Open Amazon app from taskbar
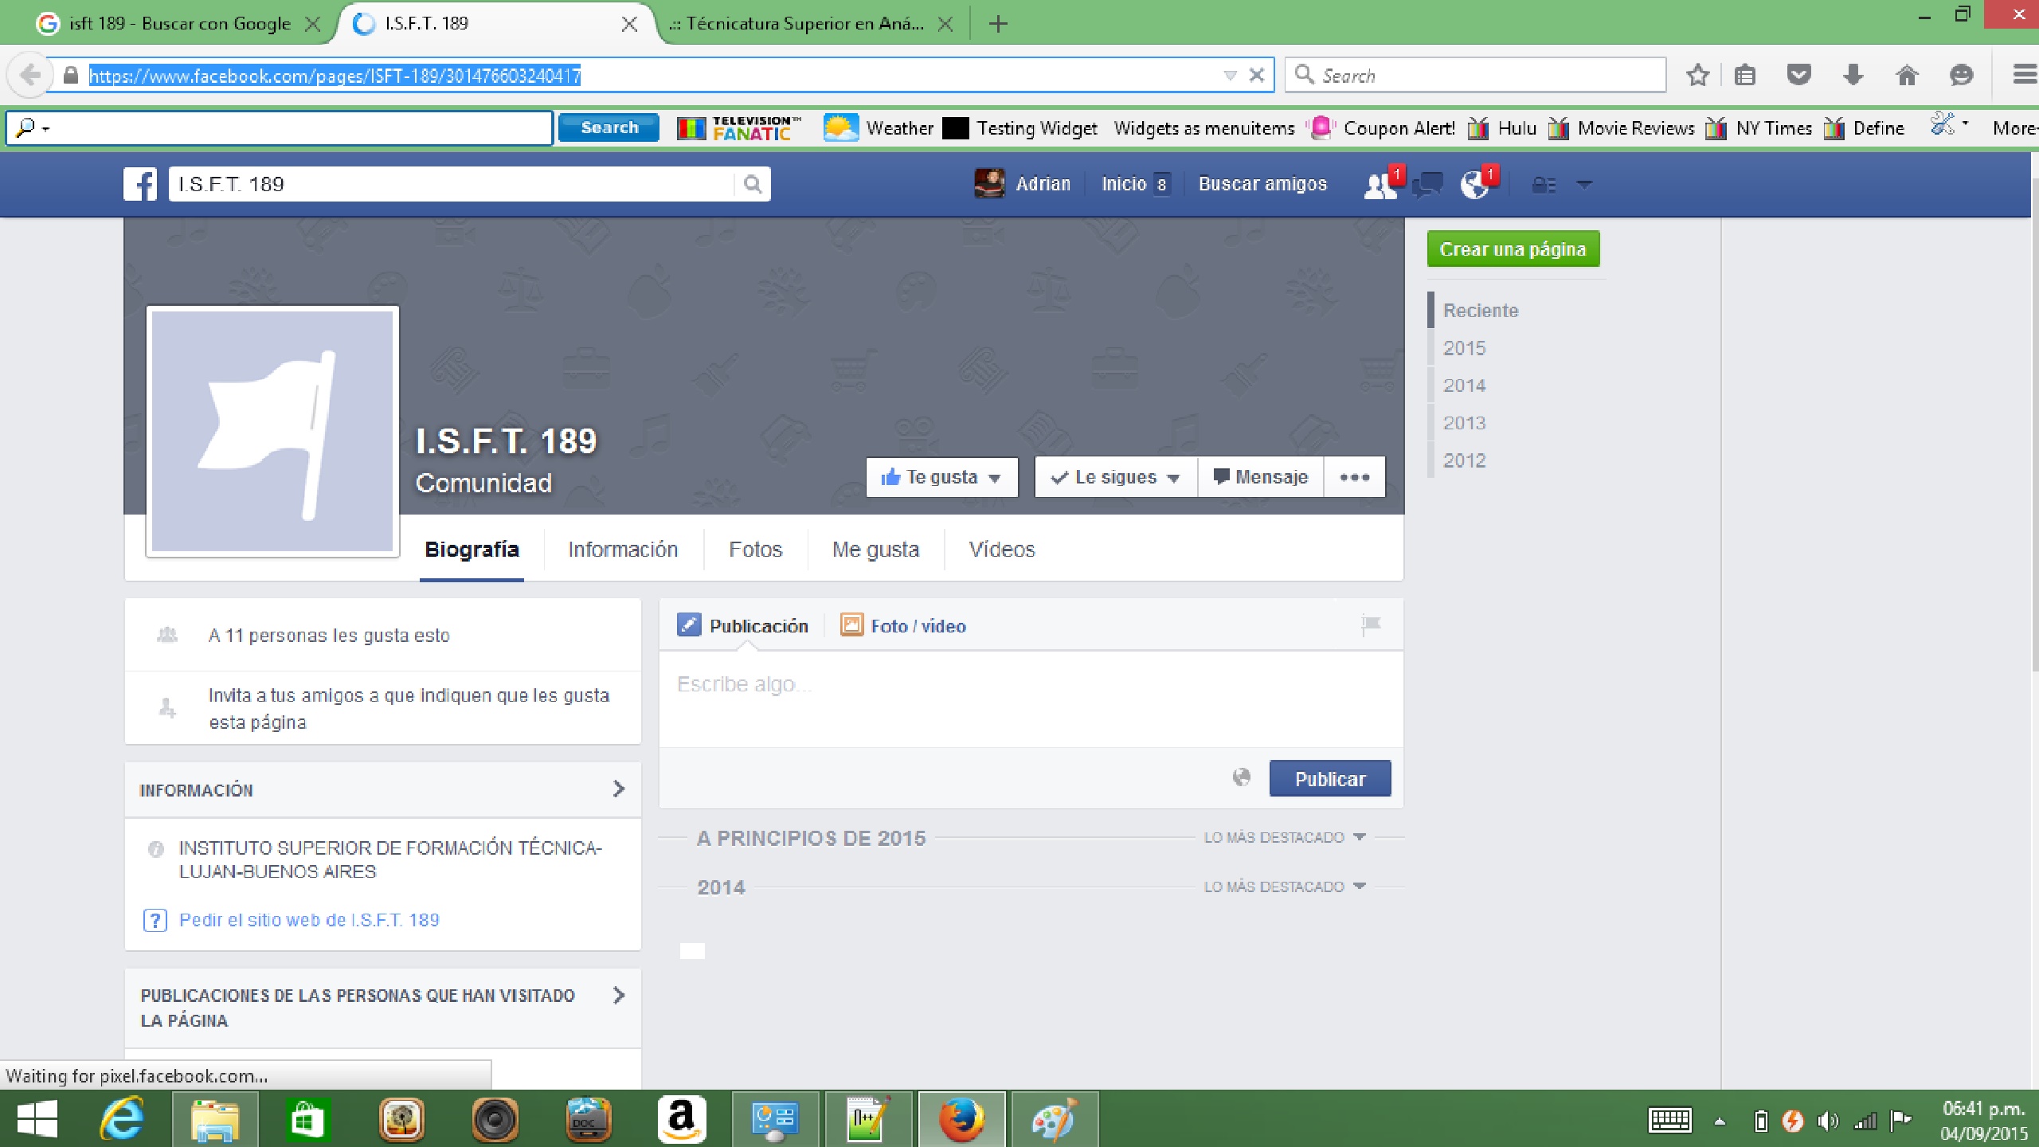Image resolution: width=2039 pixels, height=1147 pixels. pyautogui.click(x=681, y=1120)
